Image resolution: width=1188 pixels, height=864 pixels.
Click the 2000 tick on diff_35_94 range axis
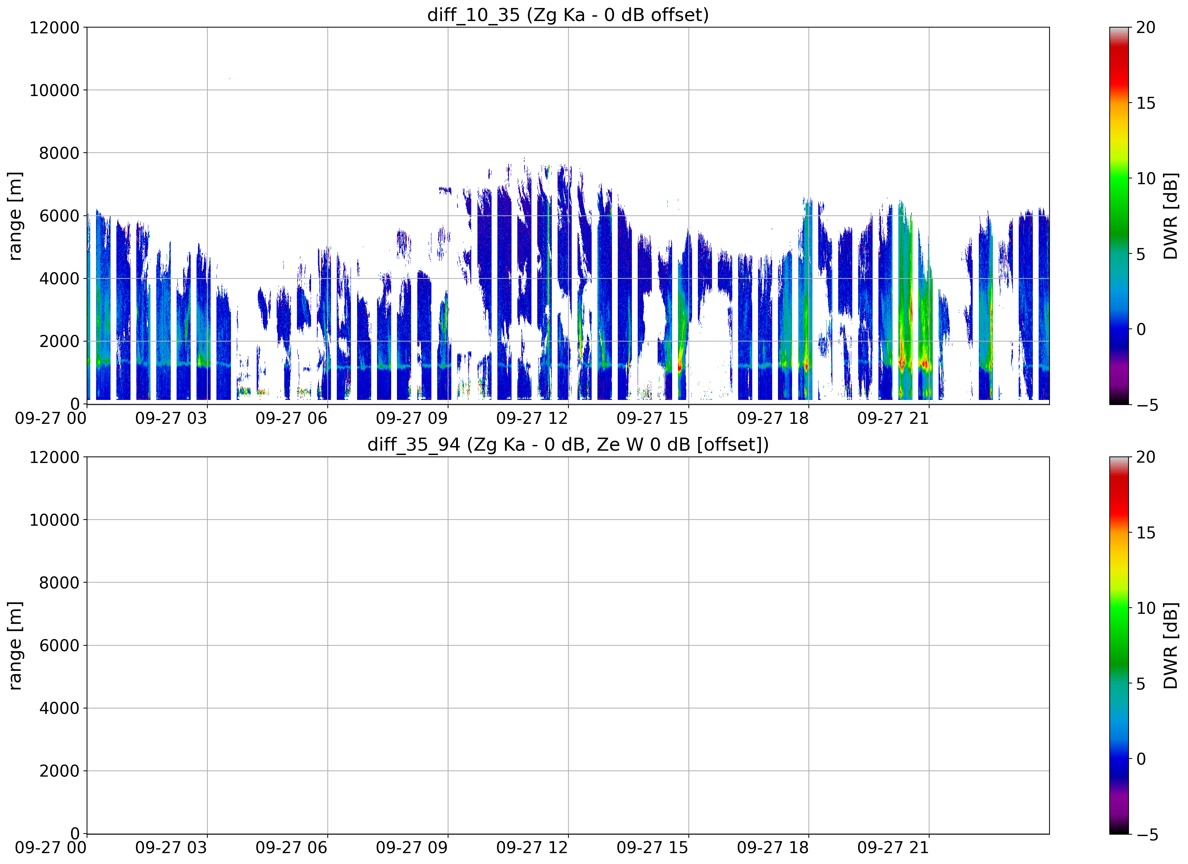click(59, 771)
